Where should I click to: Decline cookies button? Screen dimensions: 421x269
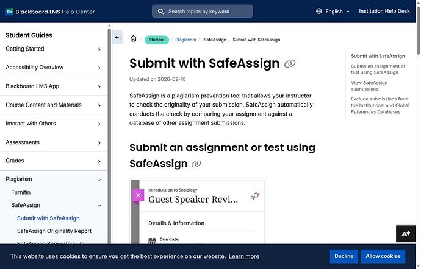(x=344, y=256)
